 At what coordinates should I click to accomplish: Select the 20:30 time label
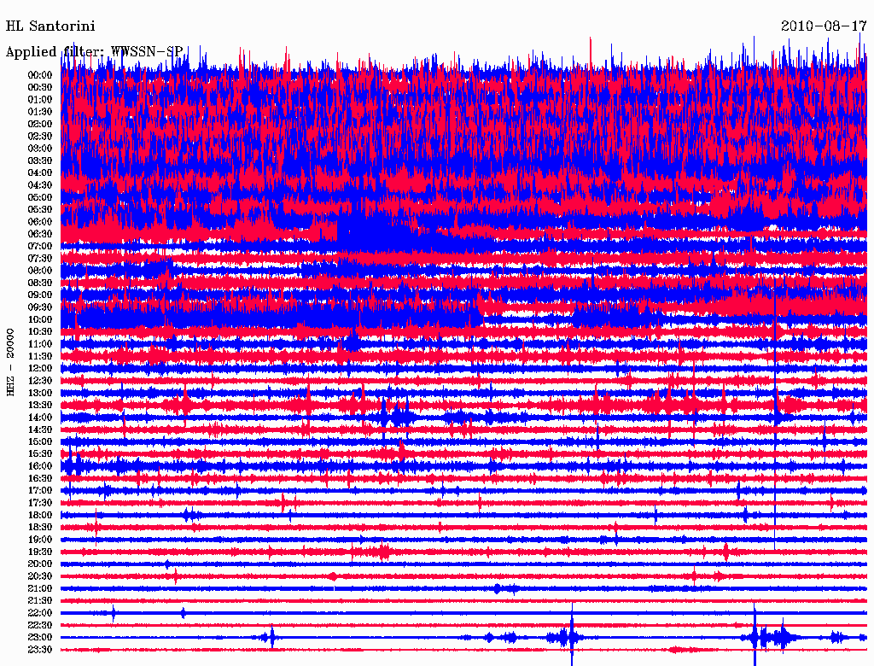(40, 576)
